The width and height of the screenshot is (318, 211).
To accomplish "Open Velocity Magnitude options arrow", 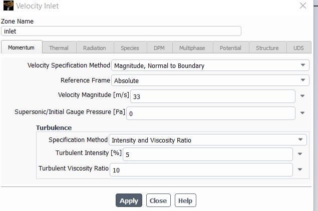I will pyautogui.click(x=302, y=96).
